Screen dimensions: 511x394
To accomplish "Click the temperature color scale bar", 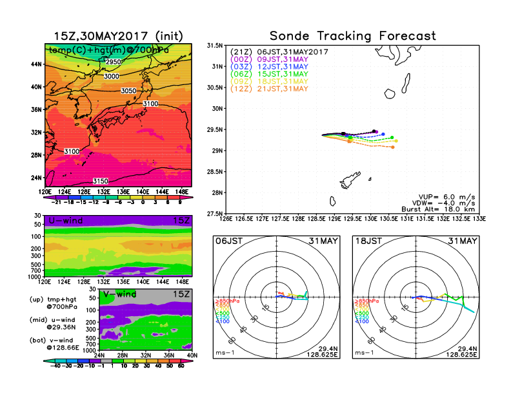I will 118,198.
